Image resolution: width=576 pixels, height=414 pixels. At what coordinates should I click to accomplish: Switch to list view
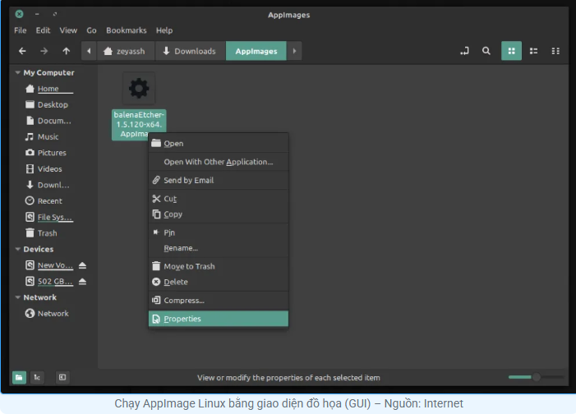pyautogui.click(x=533, y=51)
